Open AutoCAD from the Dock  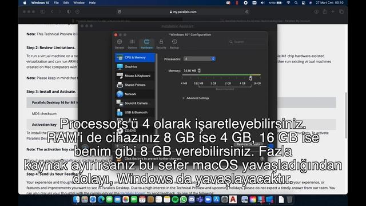click(x=233, y=200)
